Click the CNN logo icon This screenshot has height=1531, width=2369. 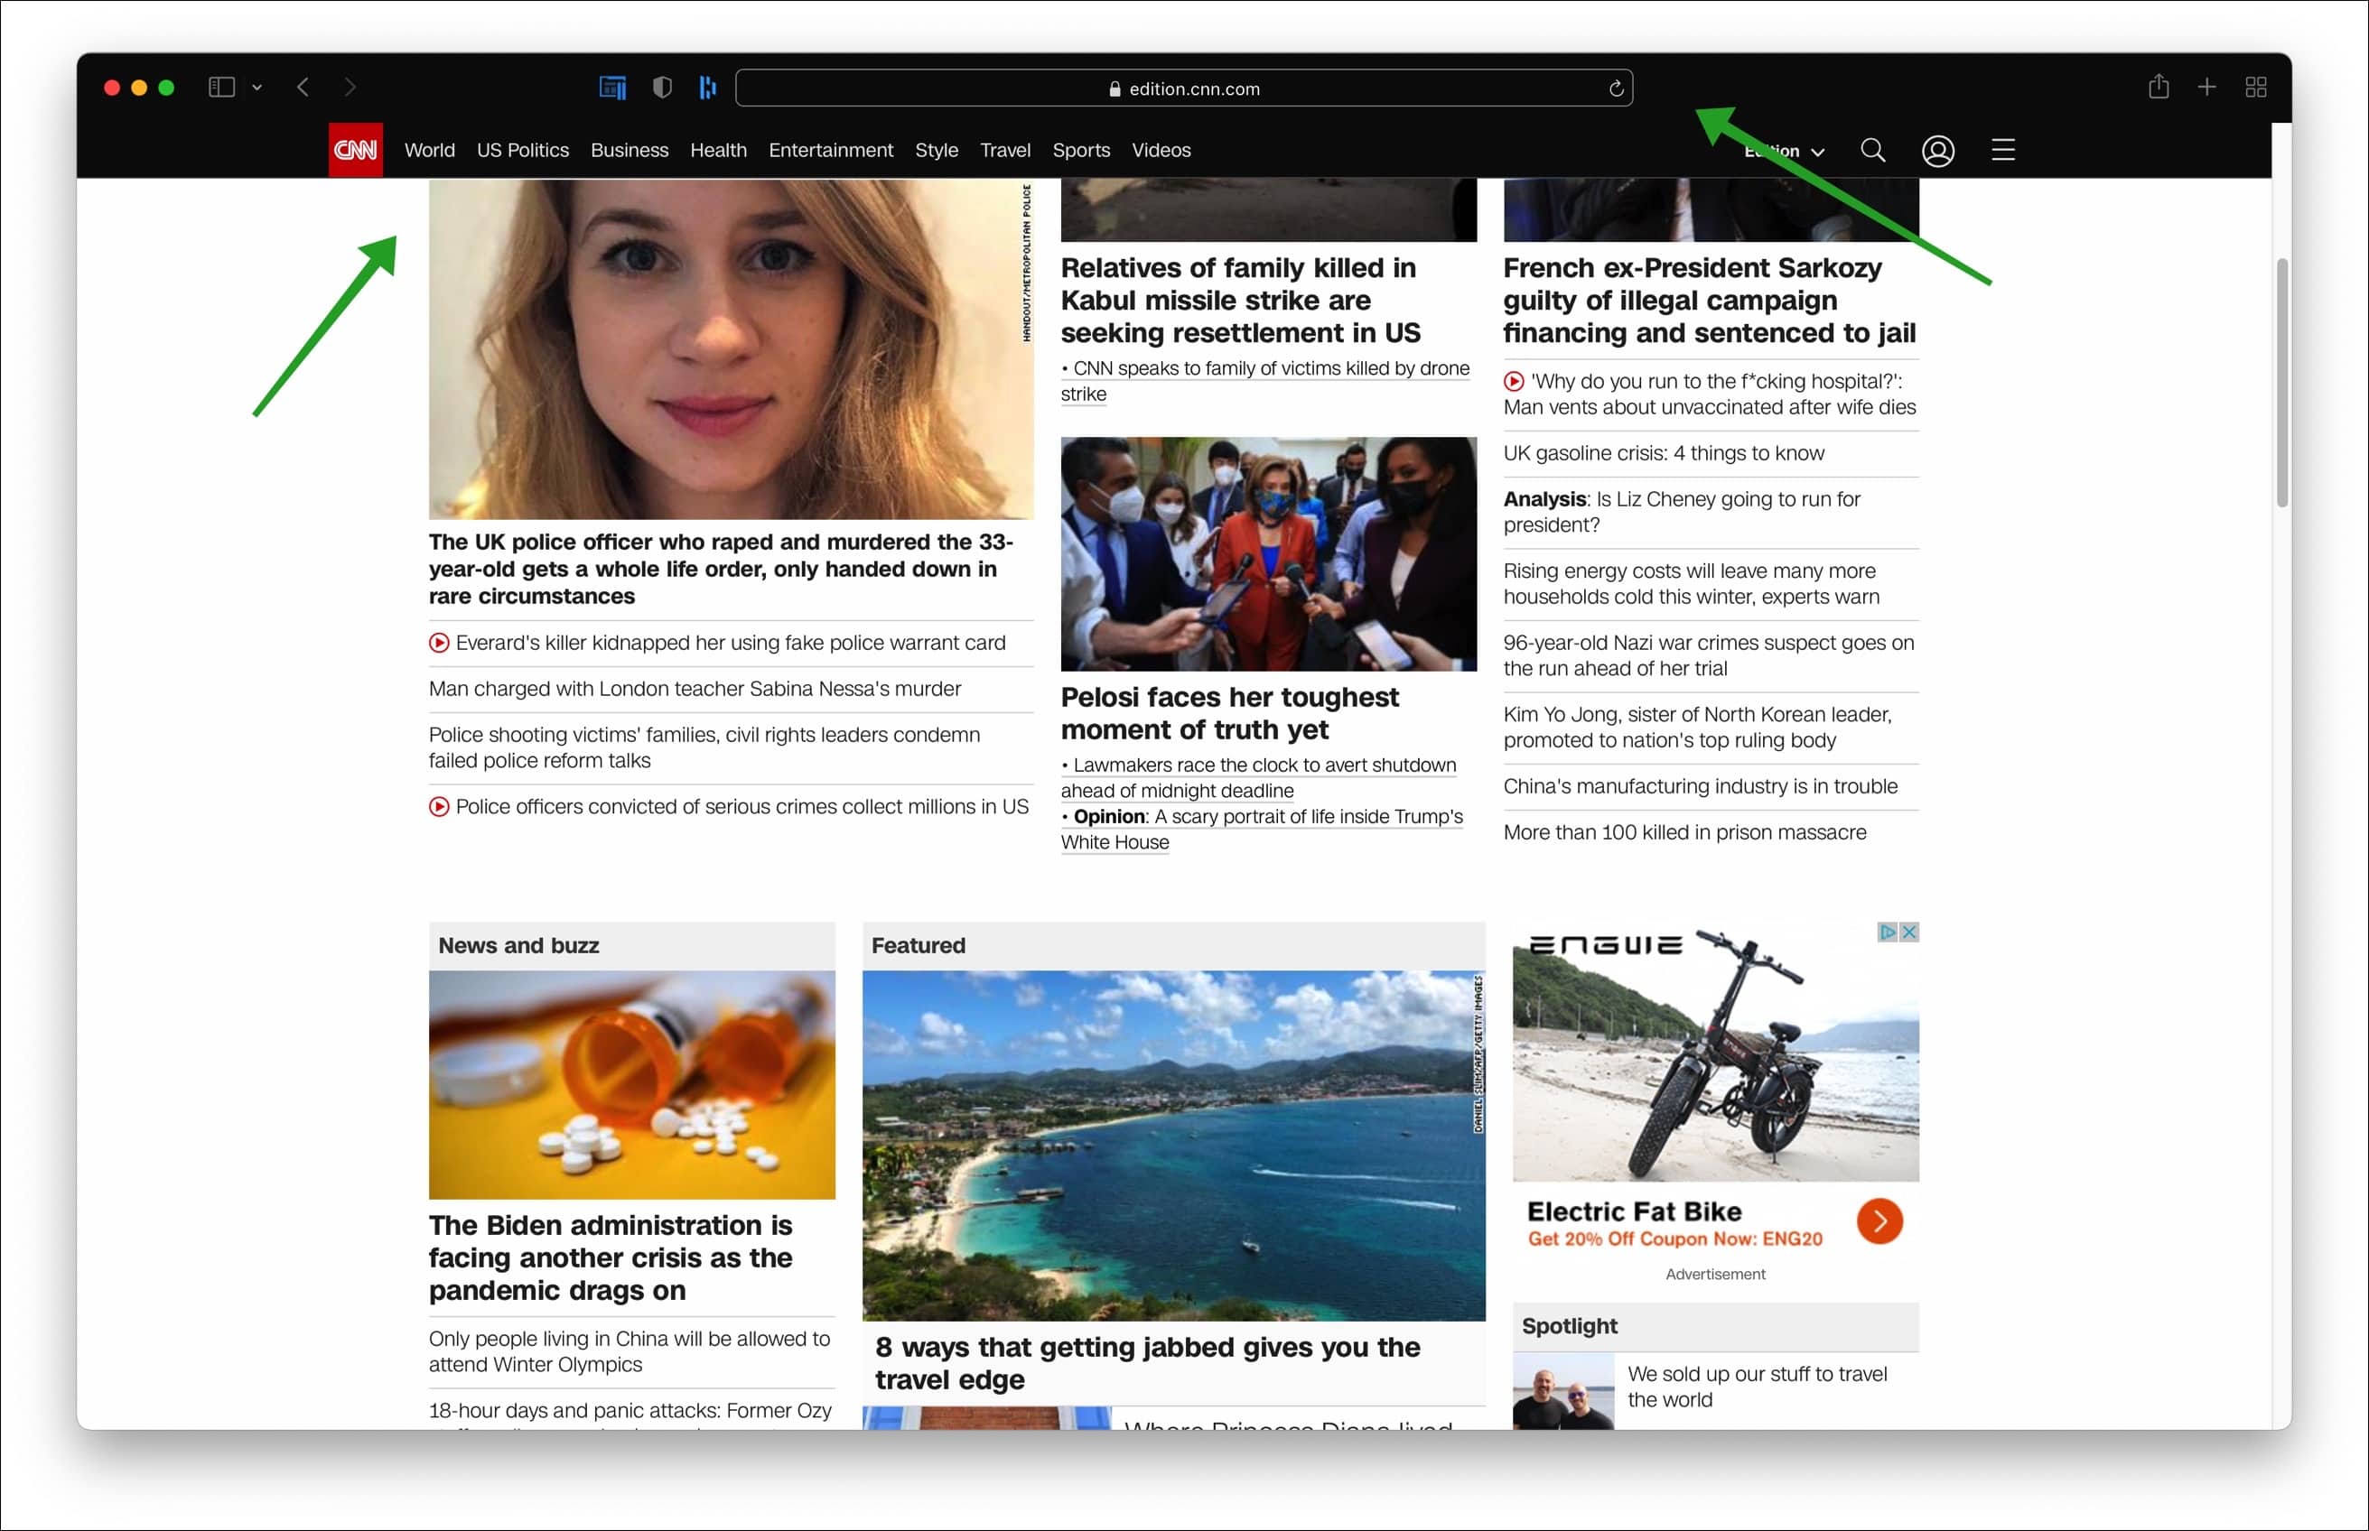click(x=350, y=150)
